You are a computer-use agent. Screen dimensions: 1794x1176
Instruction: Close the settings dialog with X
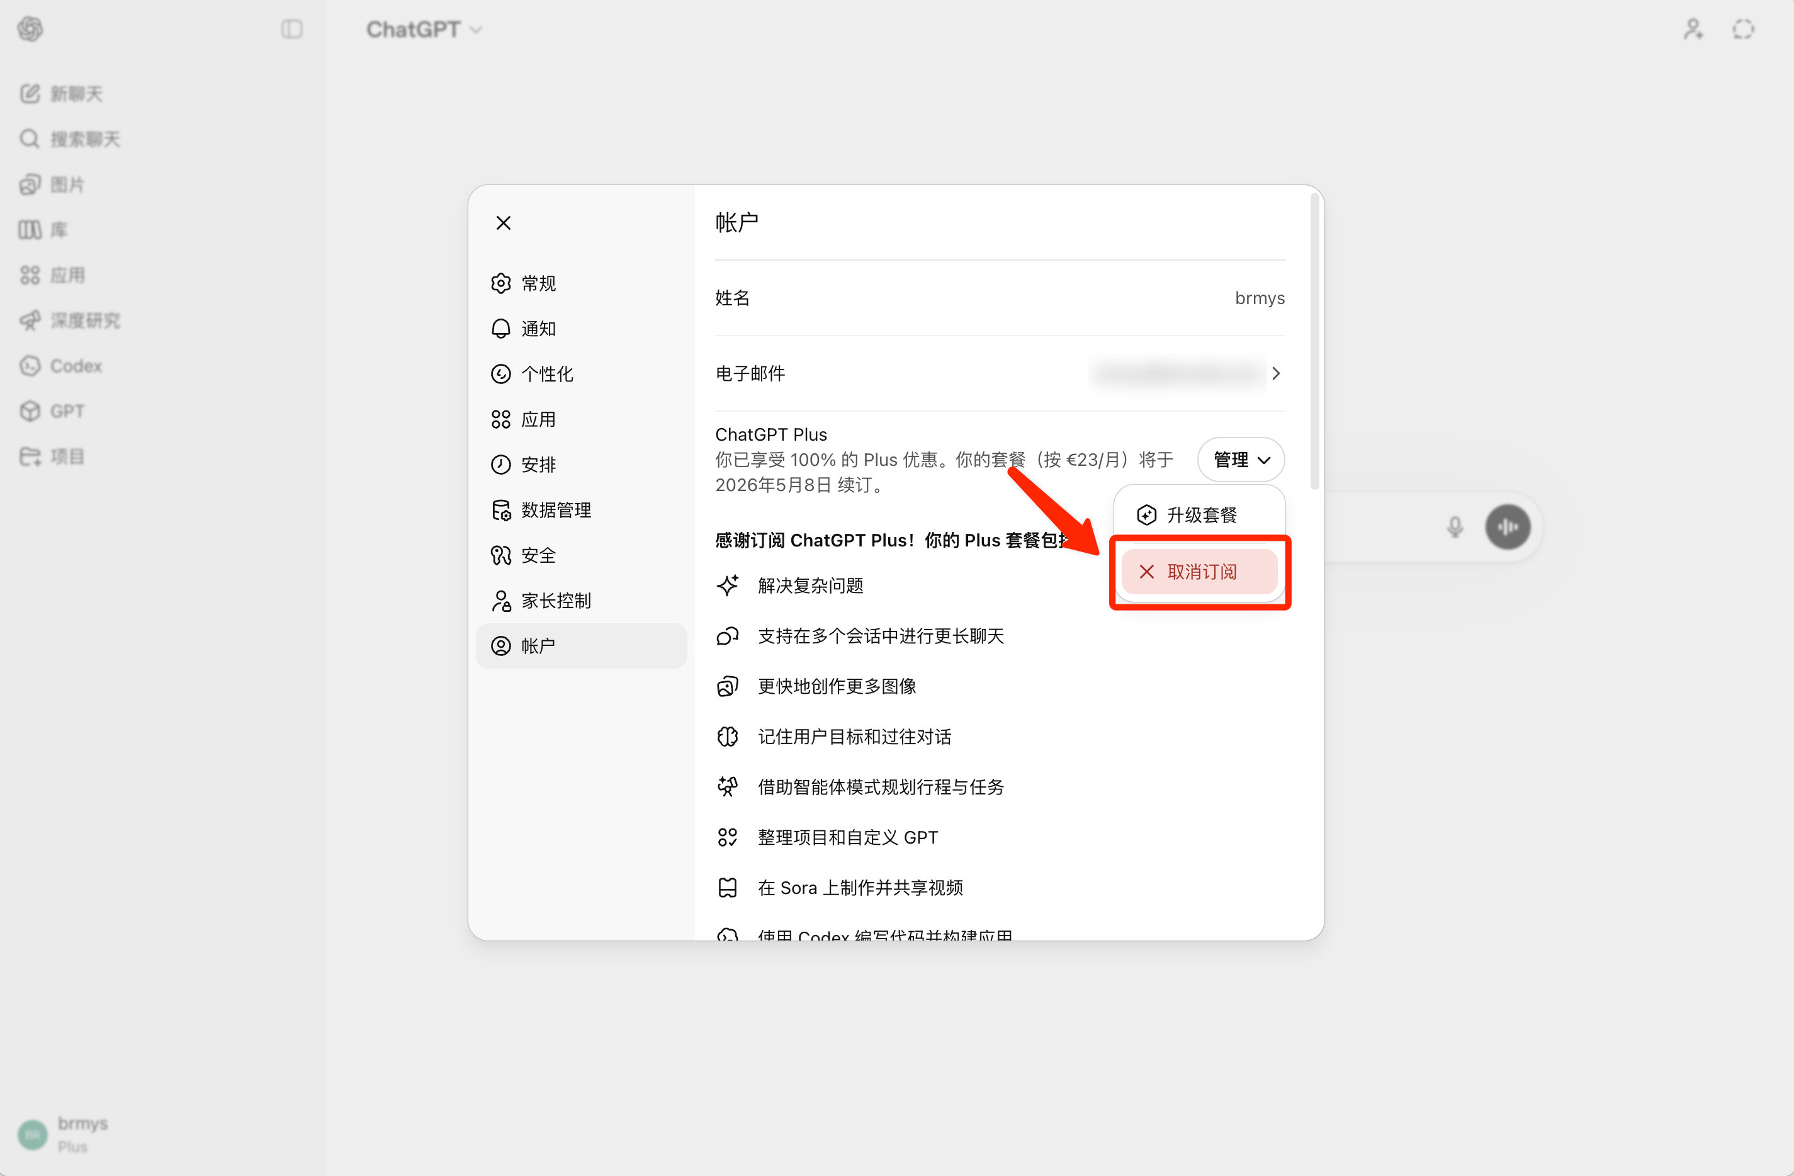click(504, 223)
